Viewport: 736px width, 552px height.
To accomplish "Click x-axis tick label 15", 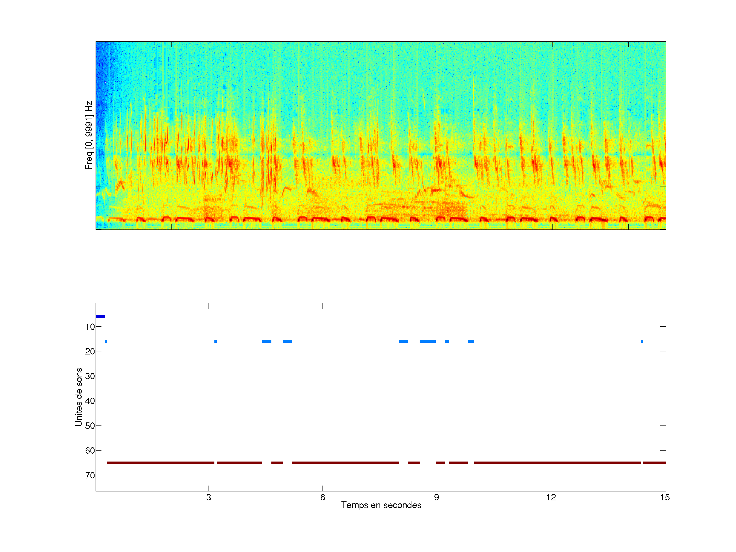I will (664, 497).
